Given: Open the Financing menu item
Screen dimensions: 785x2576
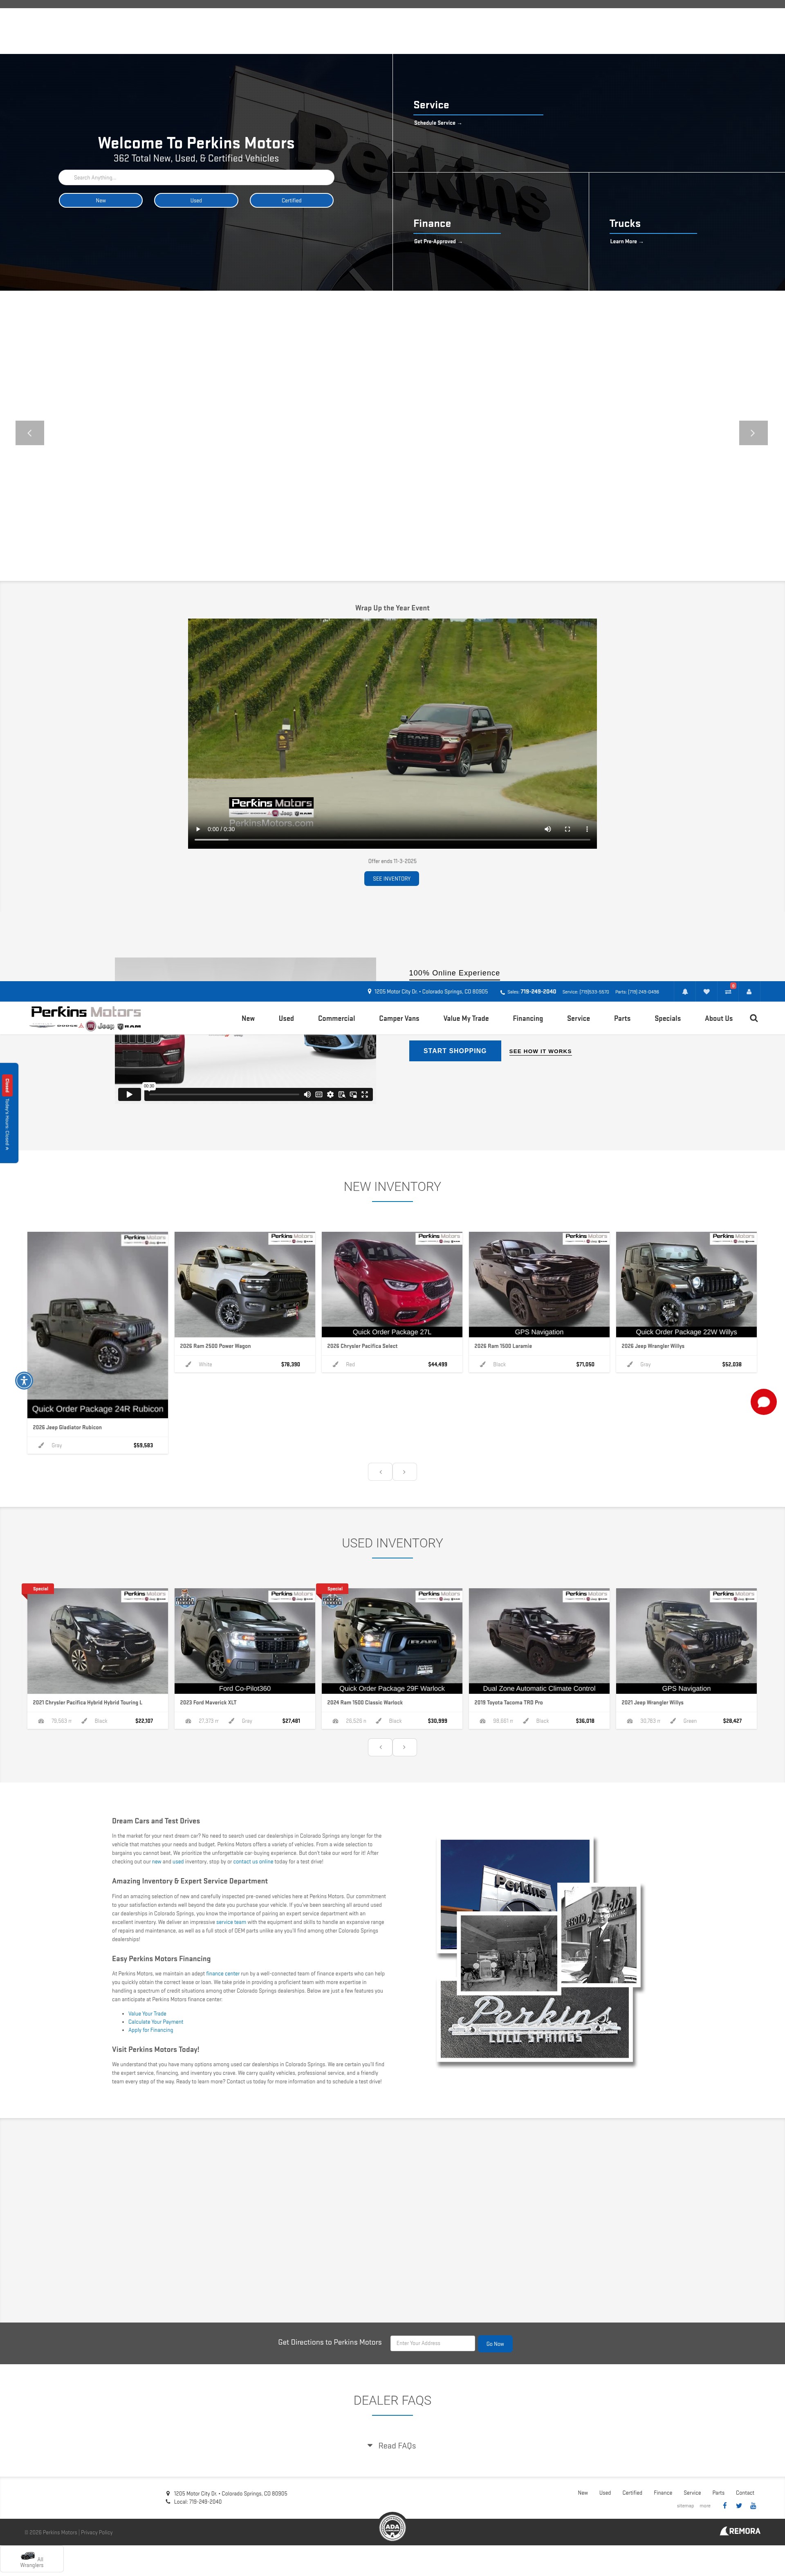Looking at the screenshot, I should (x=528, y=1018).
